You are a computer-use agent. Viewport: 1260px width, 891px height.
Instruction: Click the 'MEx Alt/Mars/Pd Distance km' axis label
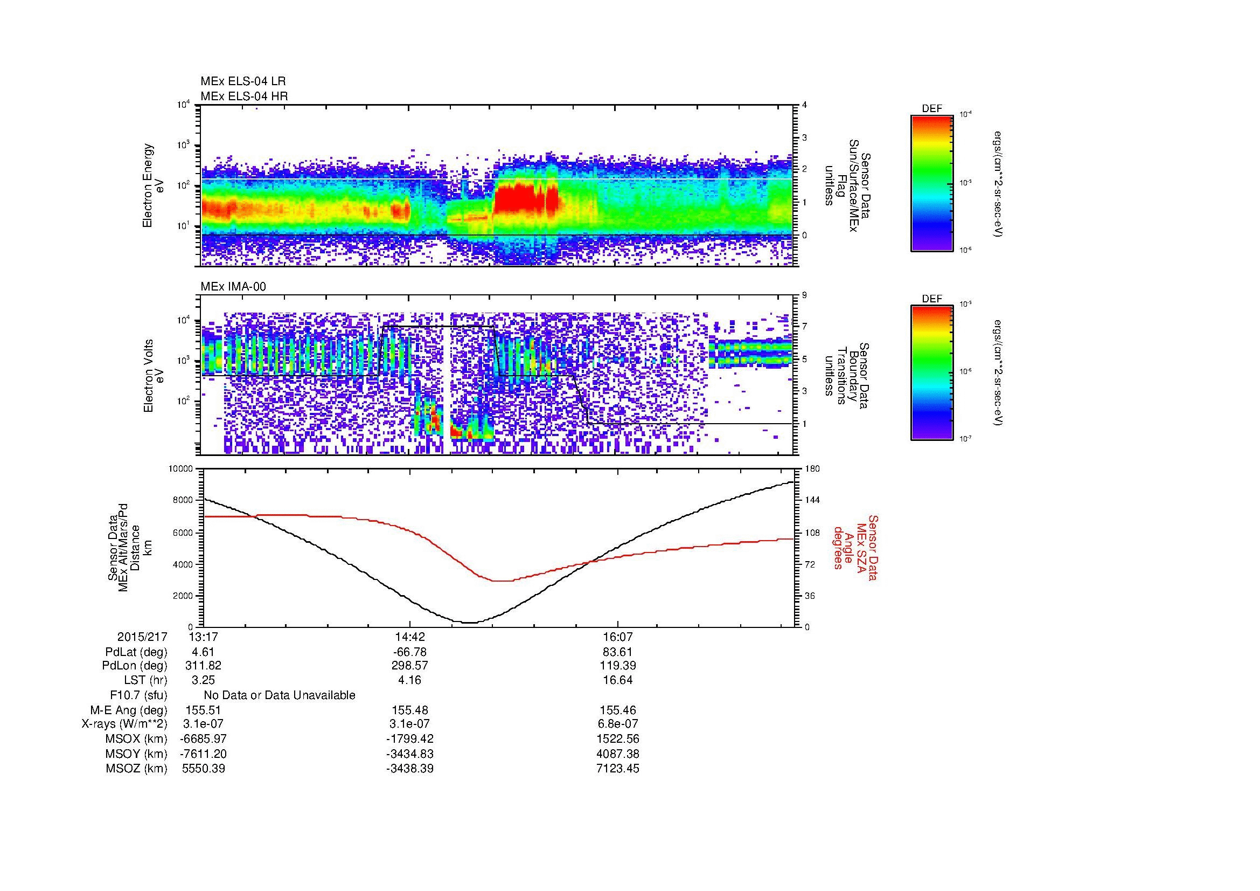coord(129,547)
